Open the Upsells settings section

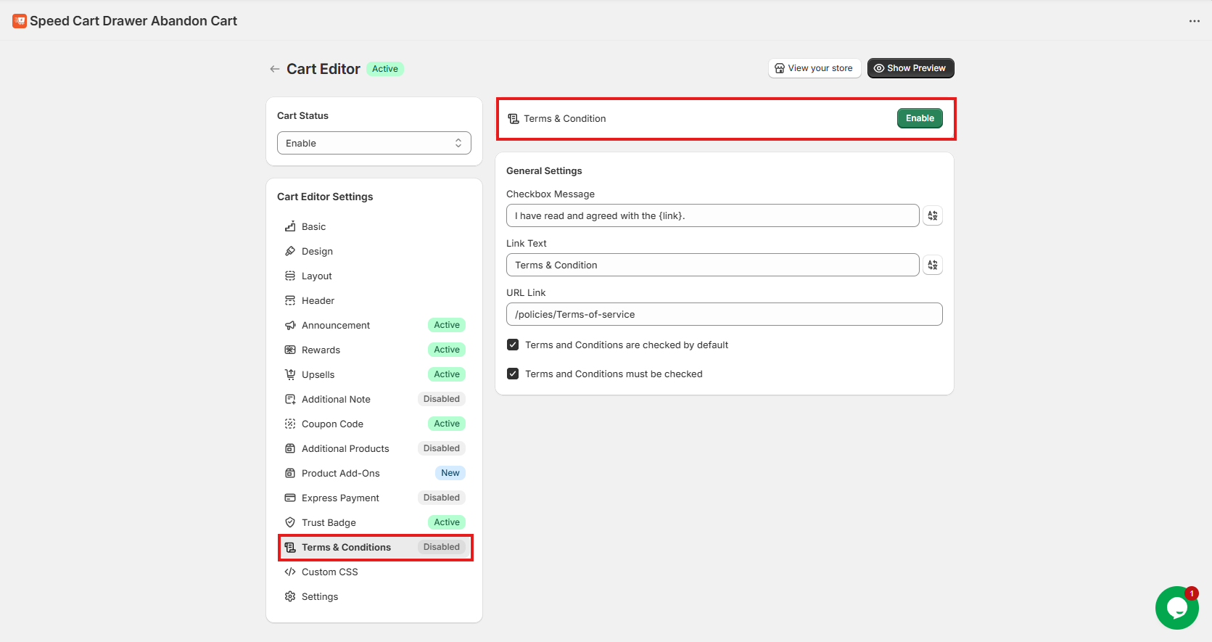[318, 374]
